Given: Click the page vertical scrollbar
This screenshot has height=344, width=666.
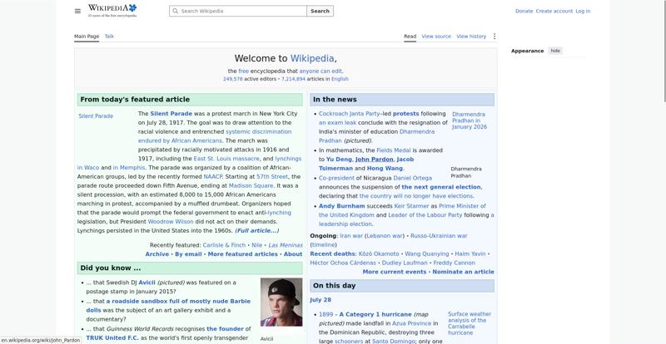Looking at the screenshot, I should (664, 51).
